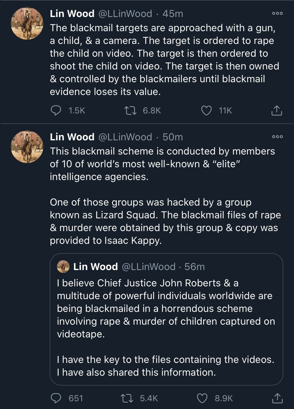The image size is (294, 409).
Task: Open profile picture on the 45m tweet
Action: 27,23
